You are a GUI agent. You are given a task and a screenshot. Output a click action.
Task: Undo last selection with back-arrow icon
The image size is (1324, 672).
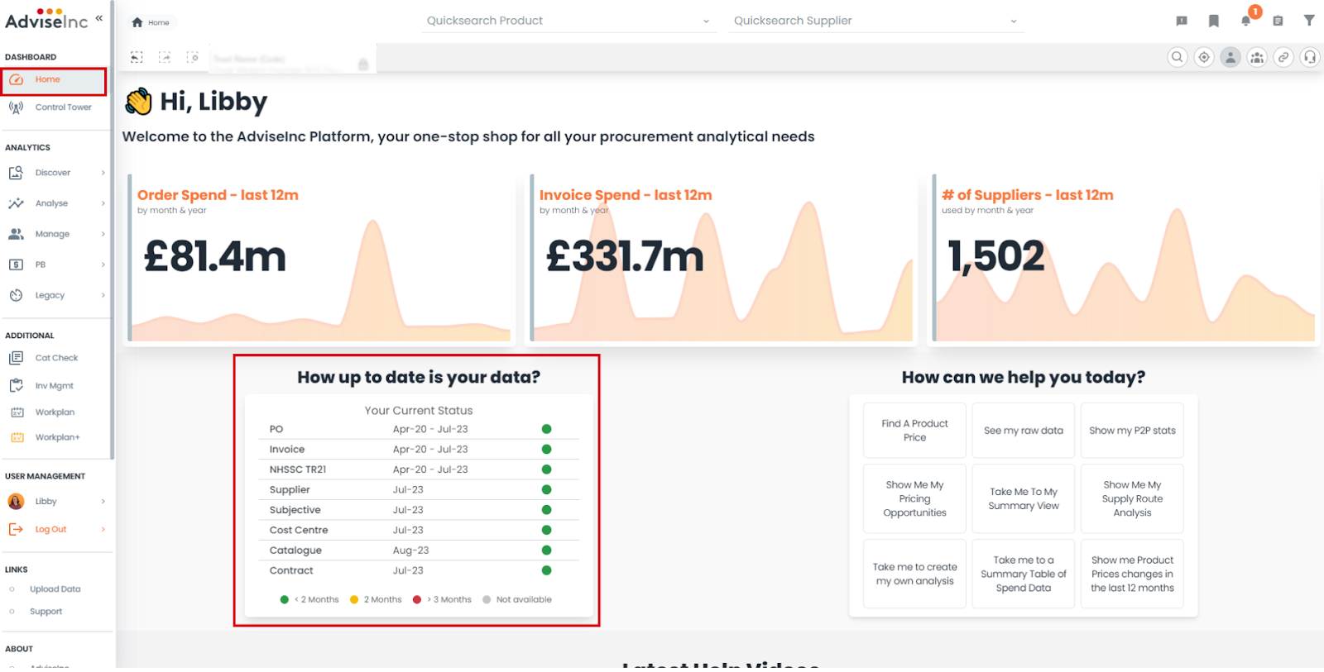point(137,57)
